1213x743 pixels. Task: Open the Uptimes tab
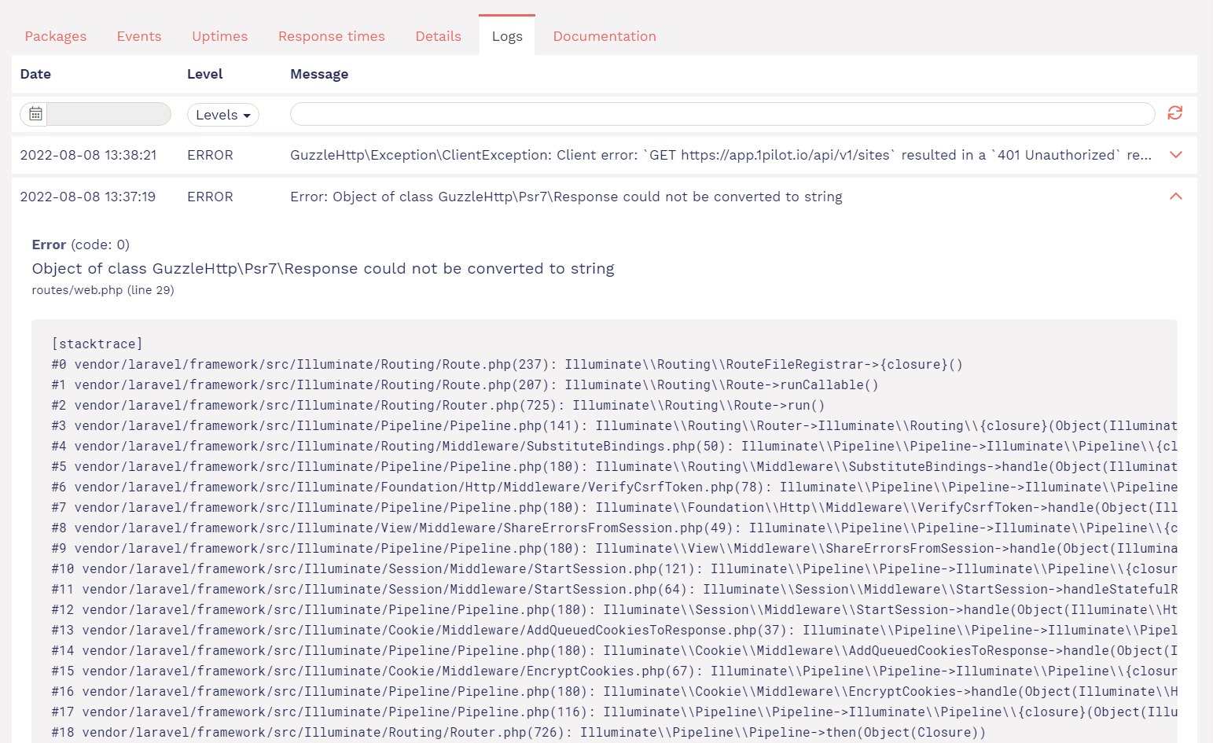[220, 36]
